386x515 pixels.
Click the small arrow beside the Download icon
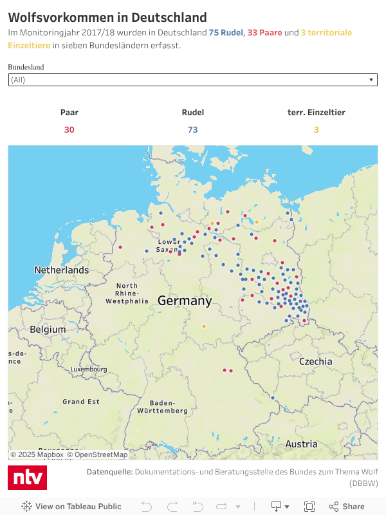point(287,507)
